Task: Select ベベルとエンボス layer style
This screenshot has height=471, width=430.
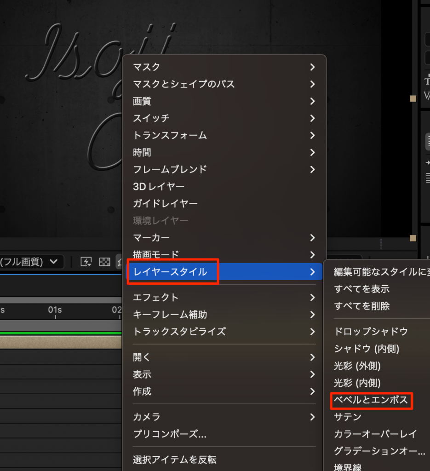Action: [x=371, y=400]
